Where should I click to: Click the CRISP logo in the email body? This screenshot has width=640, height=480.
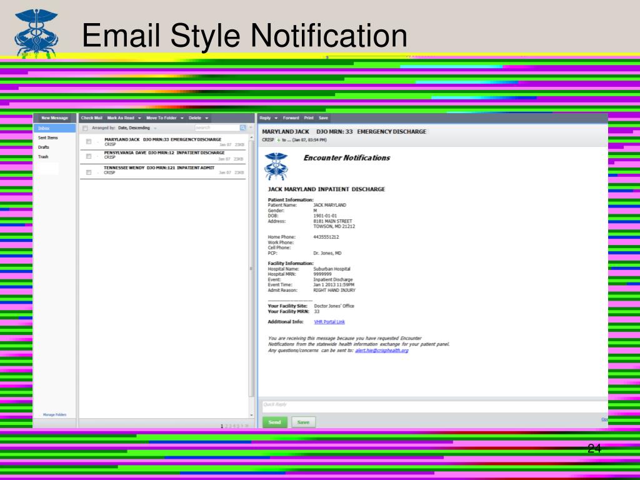pyautogui.click(x=276, y=166)
